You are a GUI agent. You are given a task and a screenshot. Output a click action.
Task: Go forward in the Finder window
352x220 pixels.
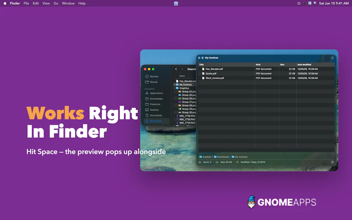(182, 69)
